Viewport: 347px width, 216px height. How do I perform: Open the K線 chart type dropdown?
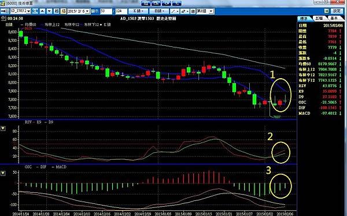(x=138, y=11)
